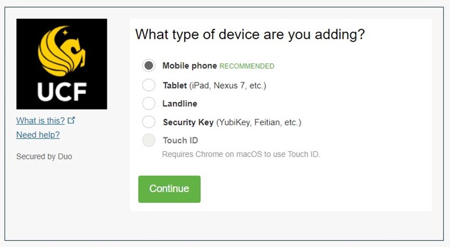This screenshot has width=450, height=247.
Task: Click the white UCF lettering in the logo
Action: coord(62,92)
